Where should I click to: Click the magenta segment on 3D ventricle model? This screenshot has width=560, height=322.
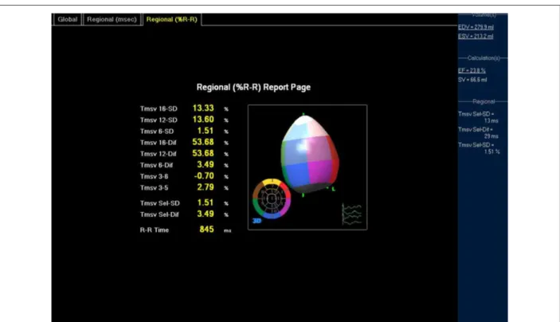[x=321, y=171]
